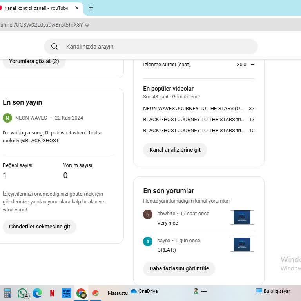Open the NEON WAVES channel name

[x=31, y=118]
